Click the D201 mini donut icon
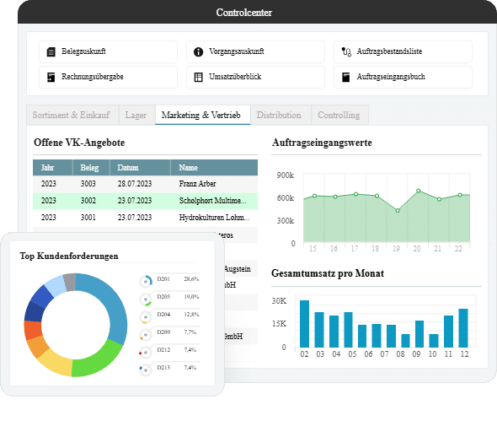The image size is (497, 437). (146, 281)
